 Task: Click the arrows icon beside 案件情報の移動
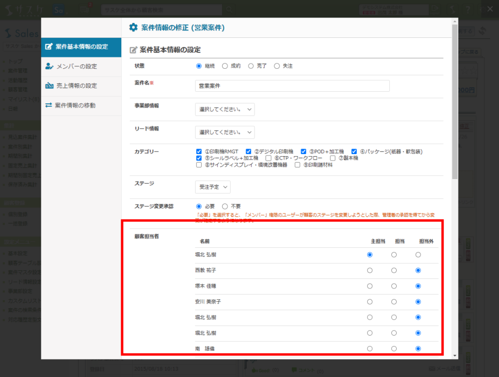(49, 105)
